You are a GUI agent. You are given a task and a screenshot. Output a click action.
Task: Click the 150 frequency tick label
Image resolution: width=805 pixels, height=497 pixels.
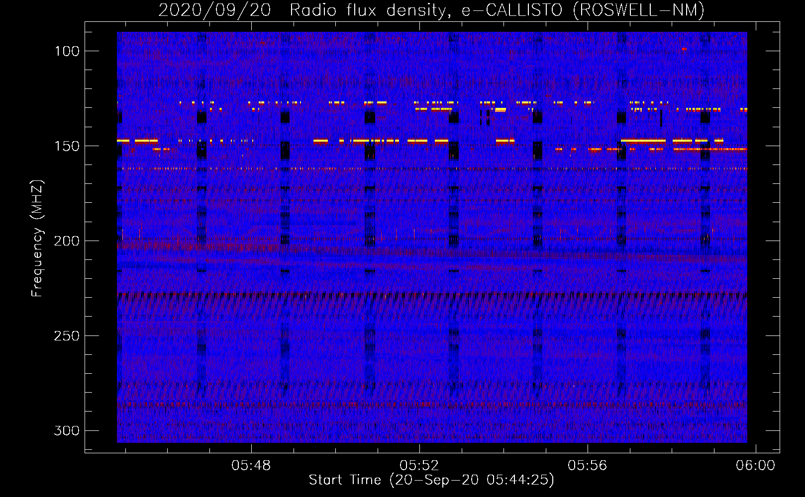(67, 146)
